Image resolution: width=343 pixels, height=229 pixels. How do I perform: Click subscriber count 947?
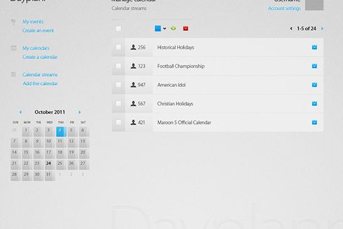(x=141, y=85)
